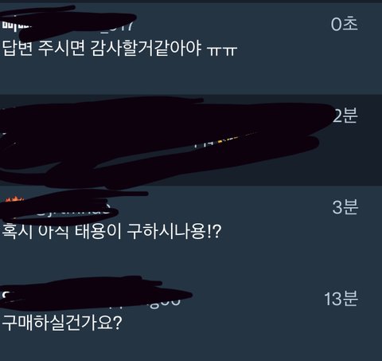Image resolution: width=382 pixels, height=361 pixels.
Task: Click the word 답변 at the start of the first message
Action: 18,49
